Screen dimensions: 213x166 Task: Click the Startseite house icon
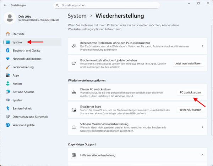(8, 34)
